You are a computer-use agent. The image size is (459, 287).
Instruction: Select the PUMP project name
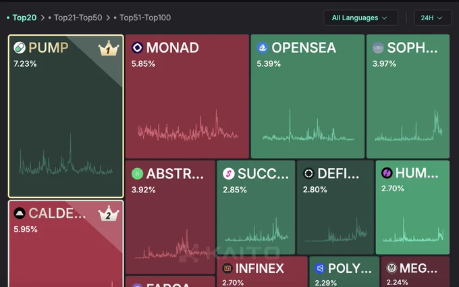point(49,47)
